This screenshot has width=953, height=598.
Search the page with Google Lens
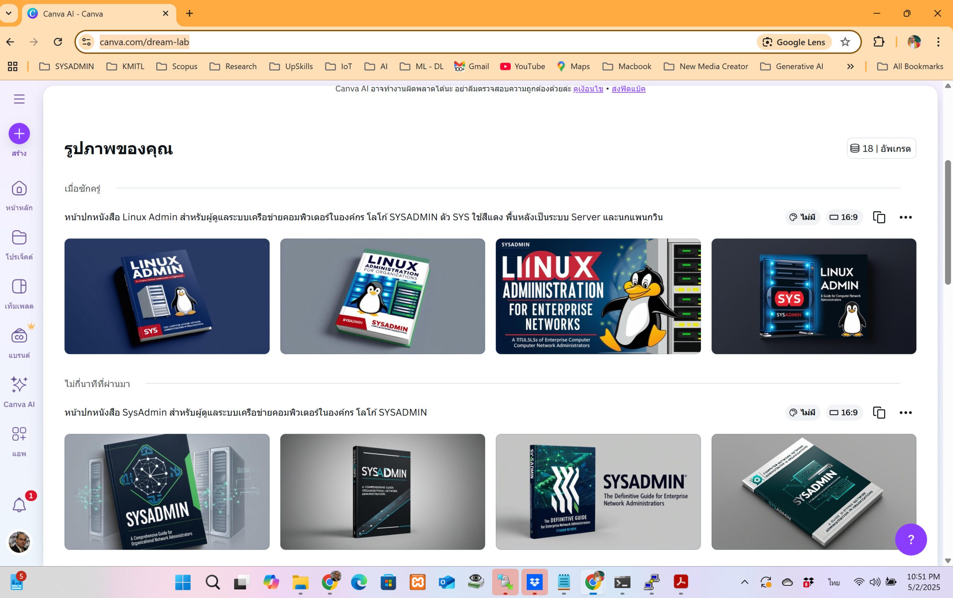[794, 42]
